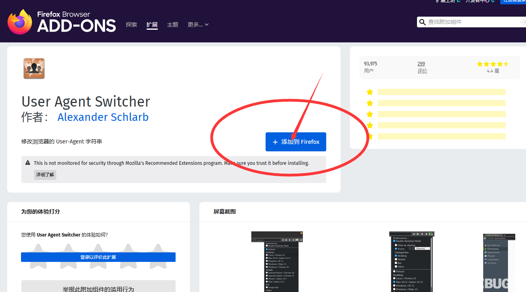This screenshot has width=526, height=292.
Task: Submit search with the arrow icon
Action: click(x=522, y=22)
